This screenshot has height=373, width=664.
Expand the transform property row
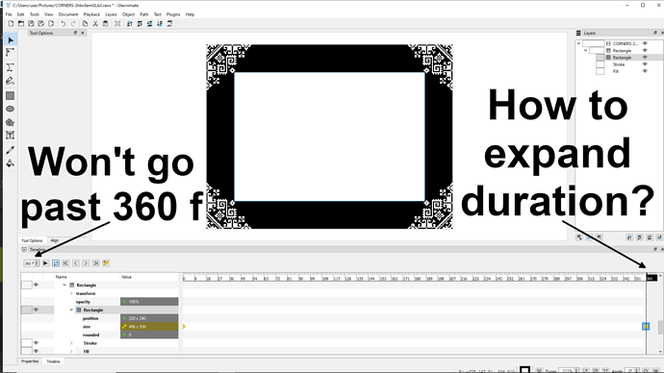[x=71, y=293]
